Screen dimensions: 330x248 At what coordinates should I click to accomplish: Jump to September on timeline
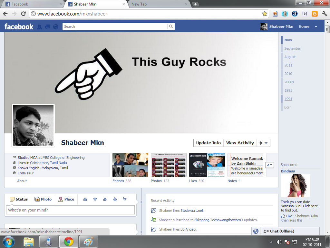click(293, 48)
